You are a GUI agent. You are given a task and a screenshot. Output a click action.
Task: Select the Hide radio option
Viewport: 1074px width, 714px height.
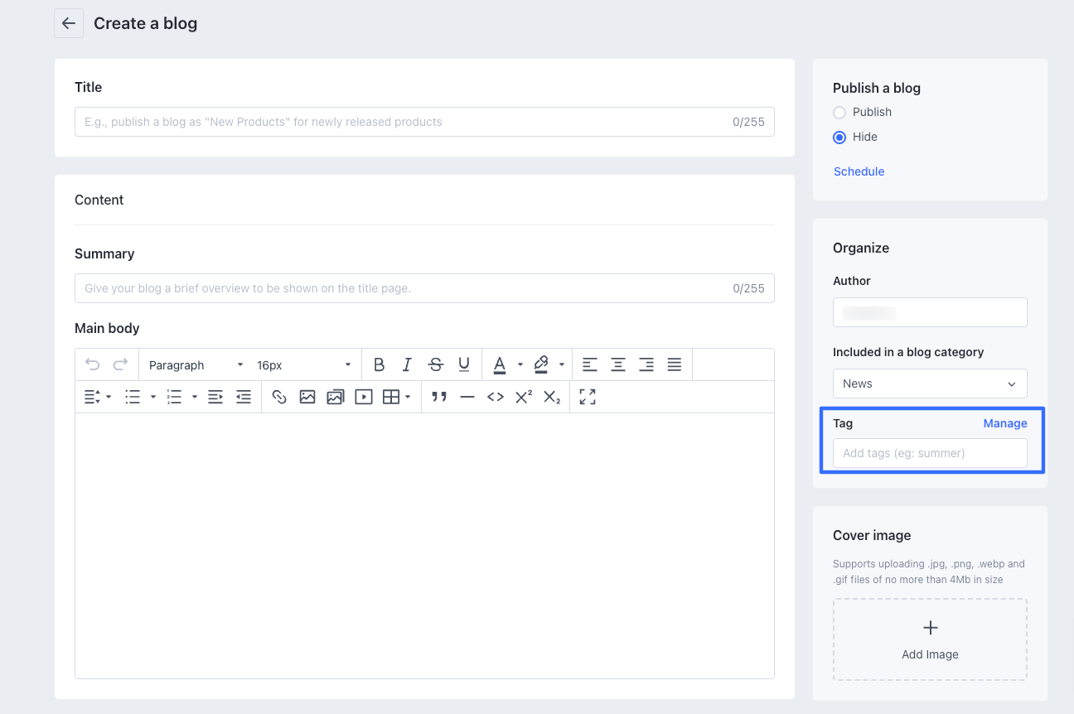coord(839,137)
